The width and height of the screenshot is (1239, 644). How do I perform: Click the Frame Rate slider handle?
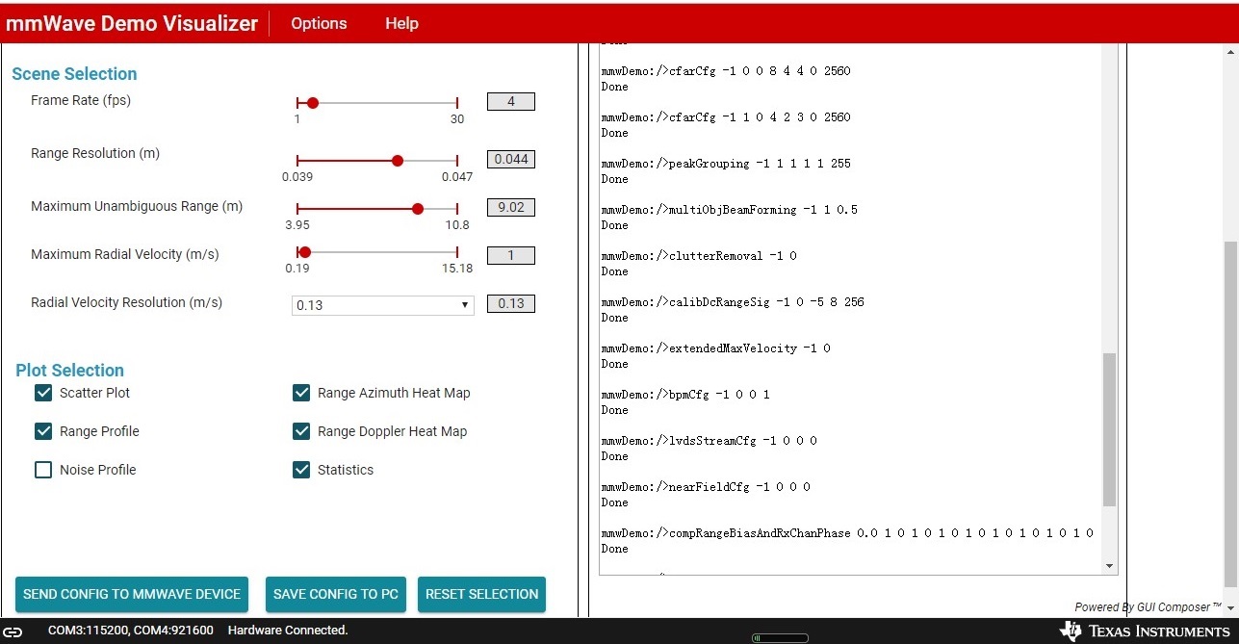(311, 102)
